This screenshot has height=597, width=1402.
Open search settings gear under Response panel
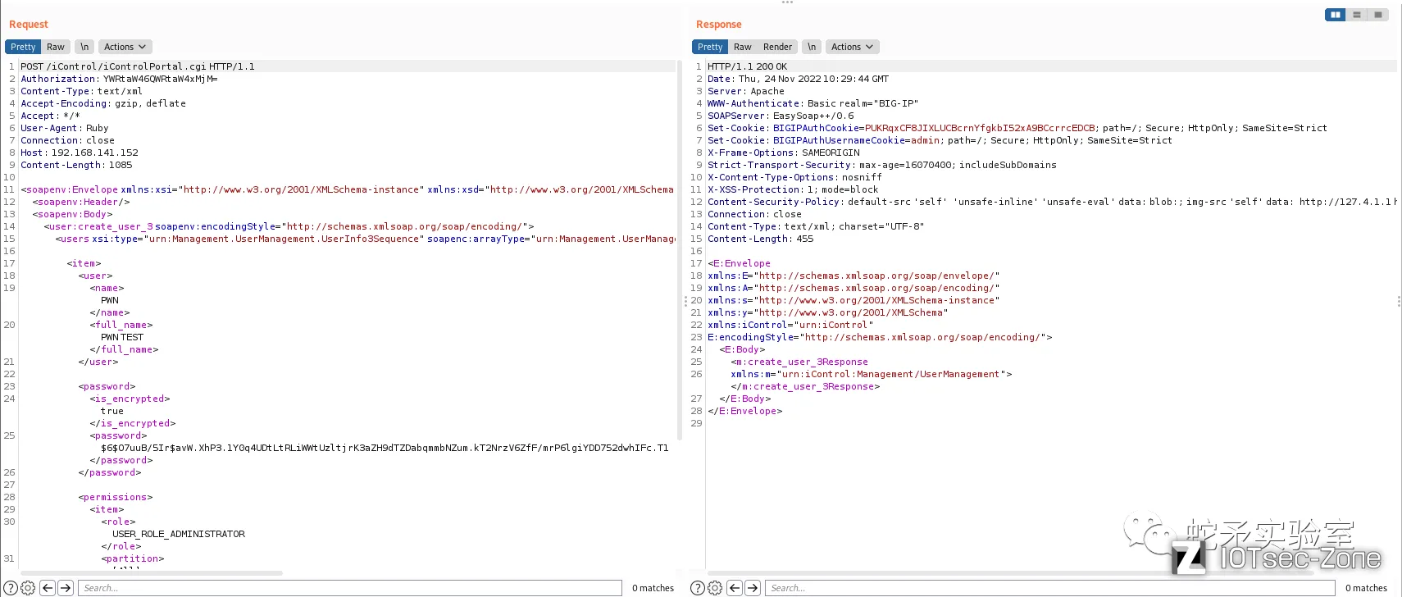click(x=715, y=588)
